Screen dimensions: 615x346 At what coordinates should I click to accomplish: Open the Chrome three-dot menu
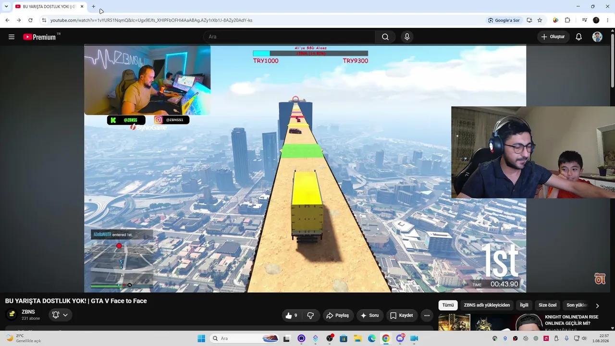608,20
